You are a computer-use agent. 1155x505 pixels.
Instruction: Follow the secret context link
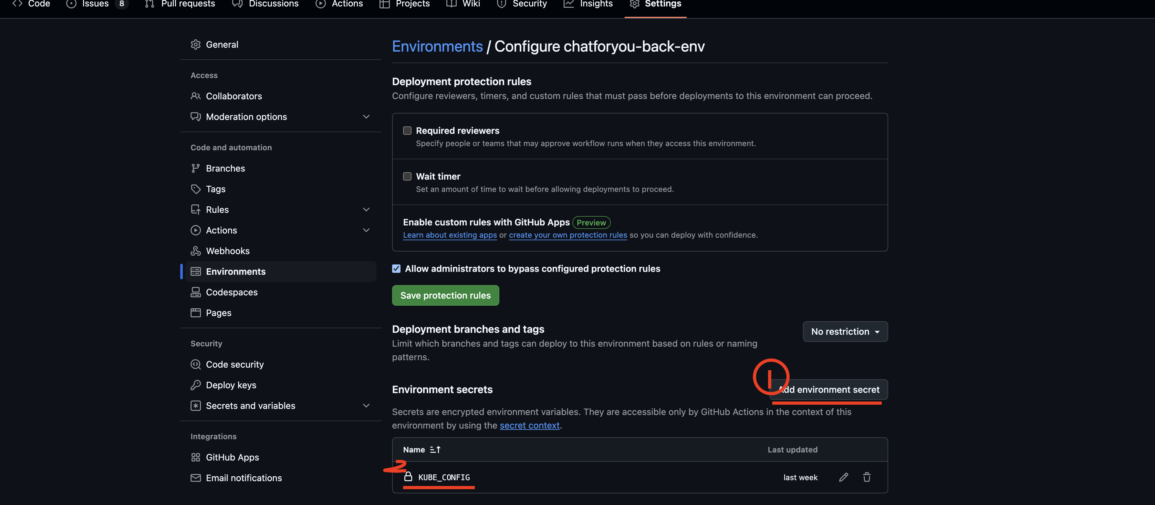coord(529,425)
